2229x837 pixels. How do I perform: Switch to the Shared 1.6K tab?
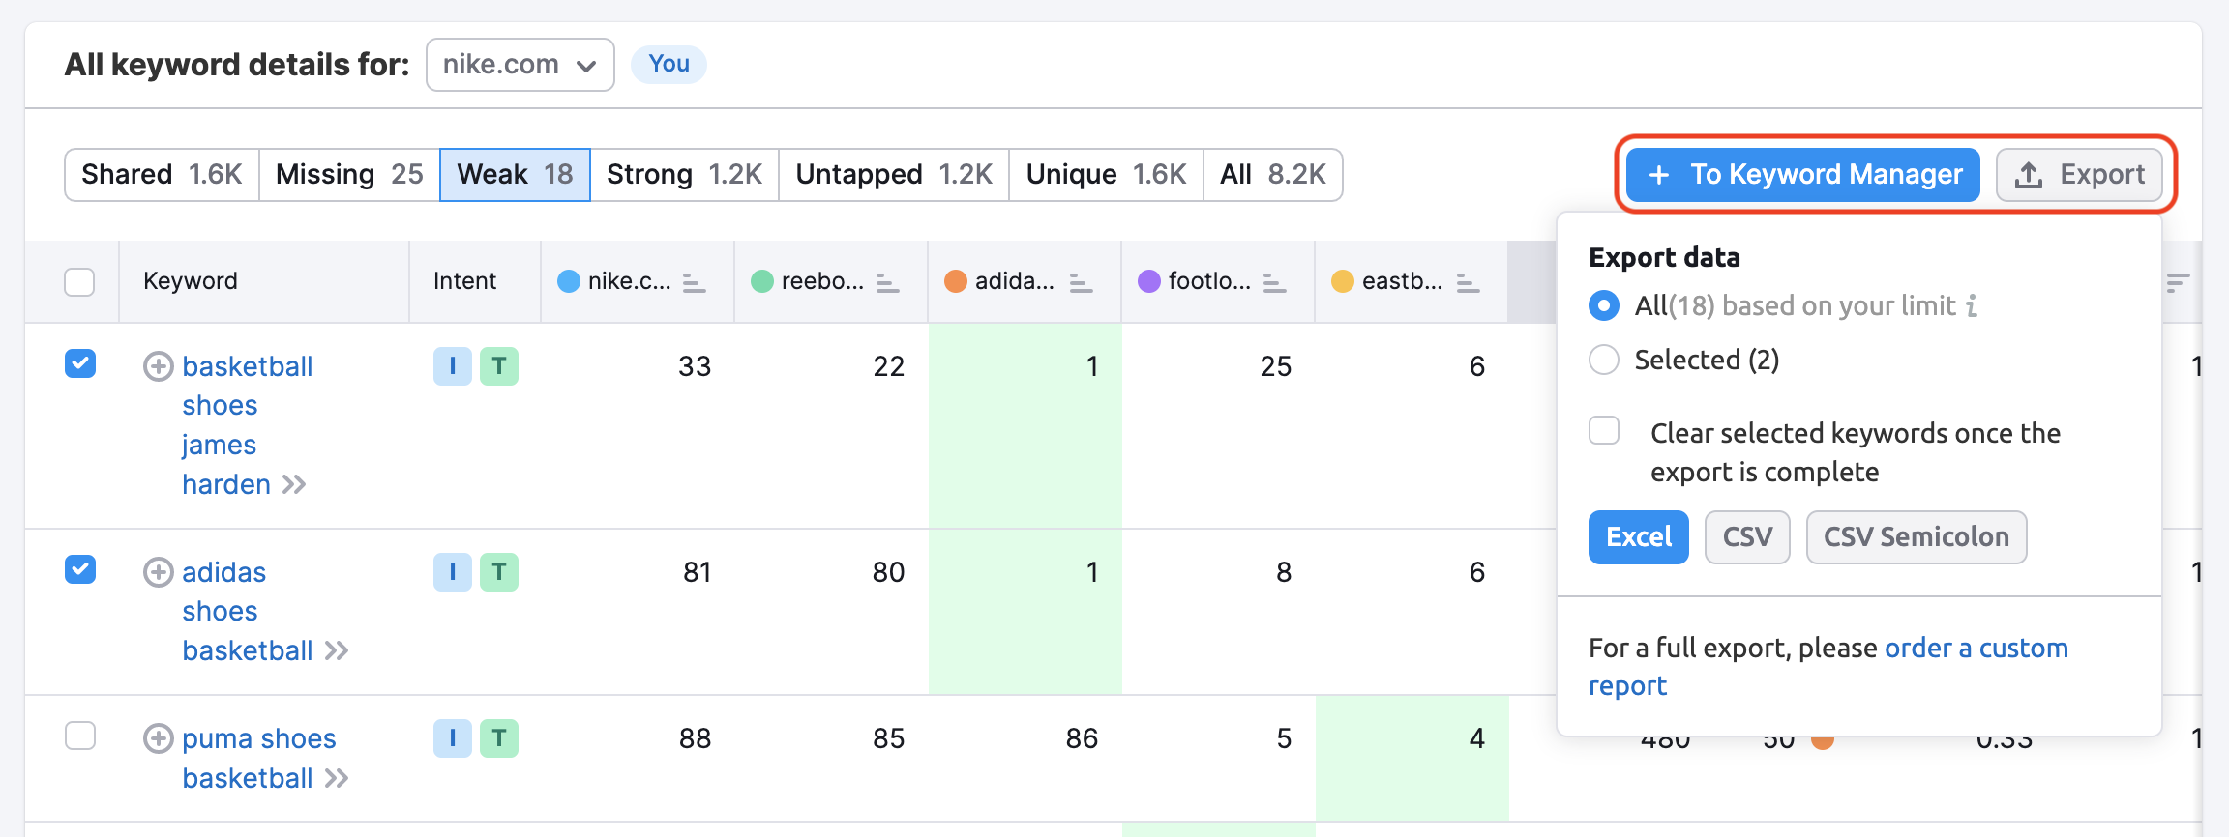pos(162,175)
